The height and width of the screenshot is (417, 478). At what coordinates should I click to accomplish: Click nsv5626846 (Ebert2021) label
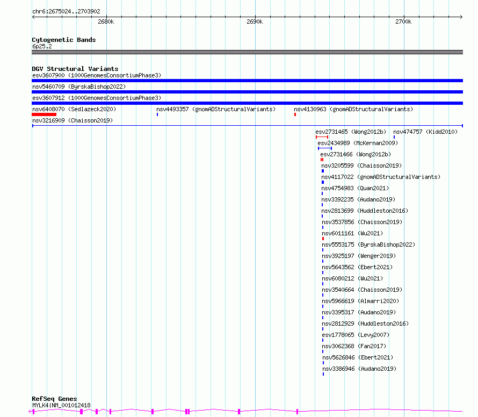point(358,357)
